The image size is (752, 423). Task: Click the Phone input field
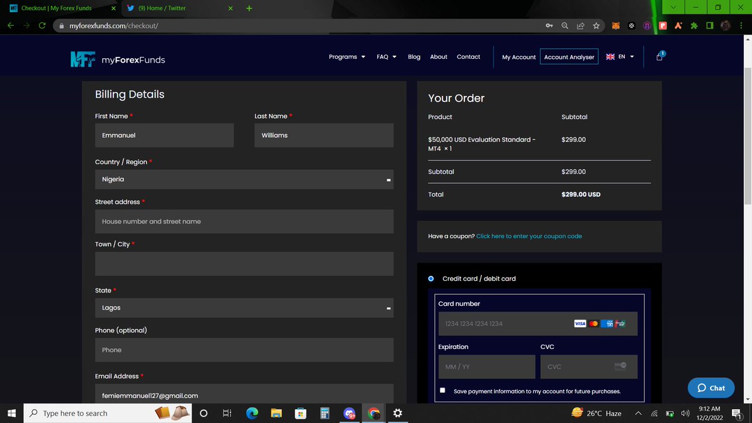(x=244, y=350)
